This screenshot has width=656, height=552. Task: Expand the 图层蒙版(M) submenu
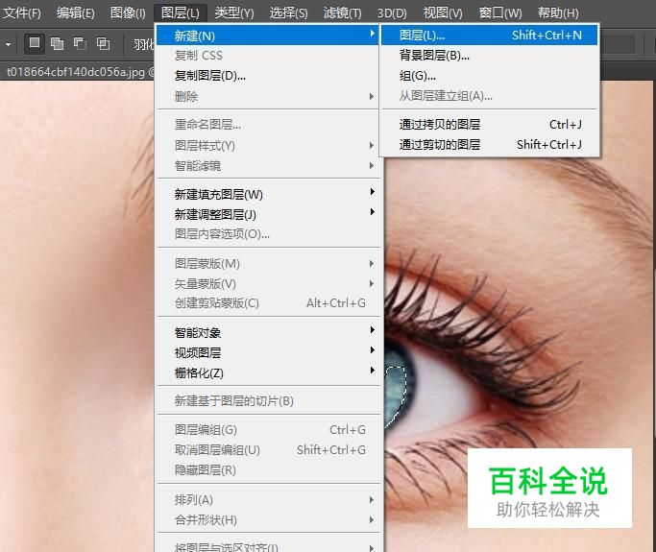tap(268, 263)
